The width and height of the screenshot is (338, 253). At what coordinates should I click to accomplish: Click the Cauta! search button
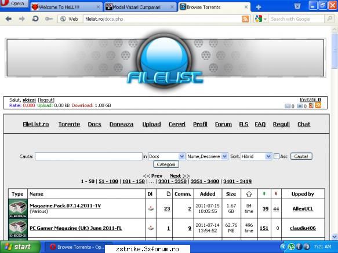pos(301,156)
